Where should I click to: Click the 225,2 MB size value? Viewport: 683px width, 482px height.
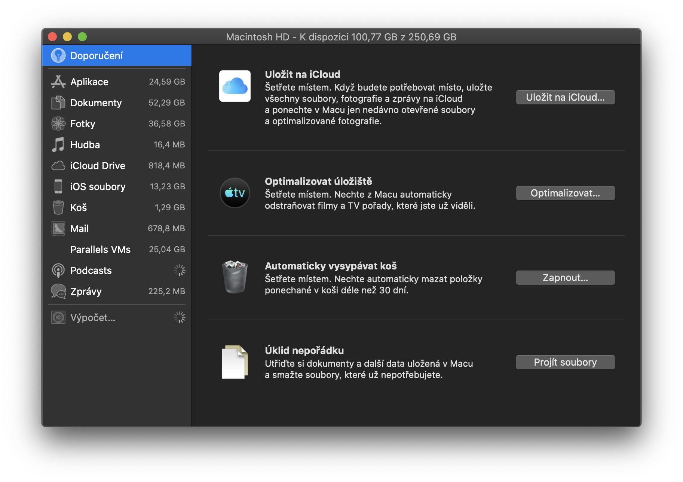point(166,291)
